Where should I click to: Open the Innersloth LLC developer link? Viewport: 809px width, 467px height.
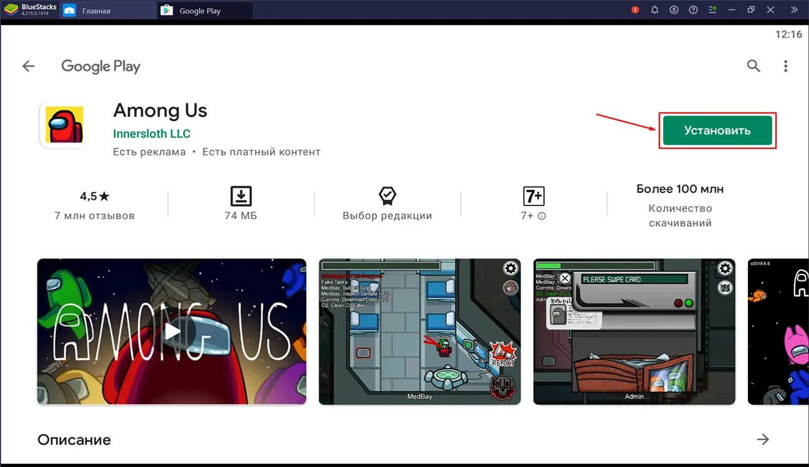coord(152,134)
